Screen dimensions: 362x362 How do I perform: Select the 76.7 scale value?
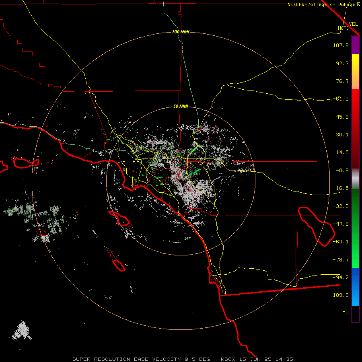(x=342, y=81)
